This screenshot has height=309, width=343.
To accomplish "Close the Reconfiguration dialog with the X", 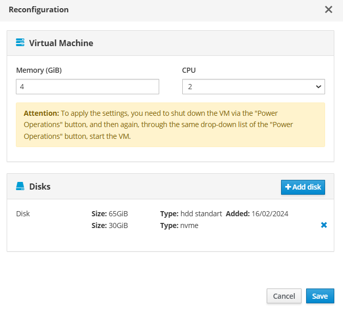I will [x=329, y=10].
